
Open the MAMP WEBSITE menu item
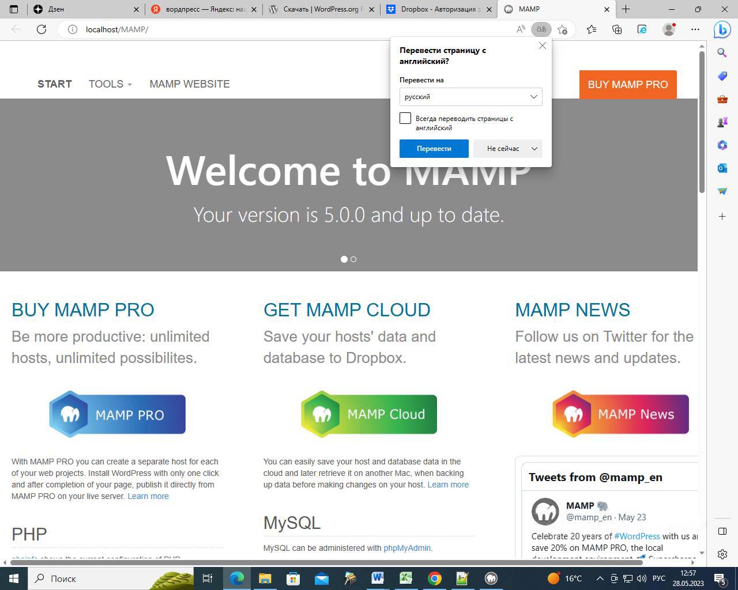(189, 84)
